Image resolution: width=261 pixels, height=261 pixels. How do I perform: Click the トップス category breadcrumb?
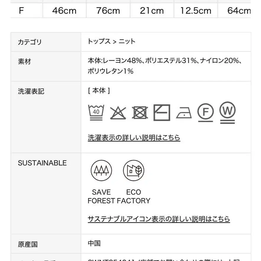click(x=99, y=41)
